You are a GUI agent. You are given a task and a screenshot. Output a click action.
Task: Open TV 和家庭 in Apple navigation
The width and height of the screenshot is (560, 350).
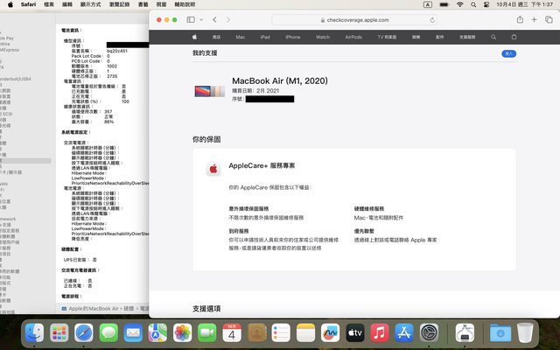coord(387,37)
